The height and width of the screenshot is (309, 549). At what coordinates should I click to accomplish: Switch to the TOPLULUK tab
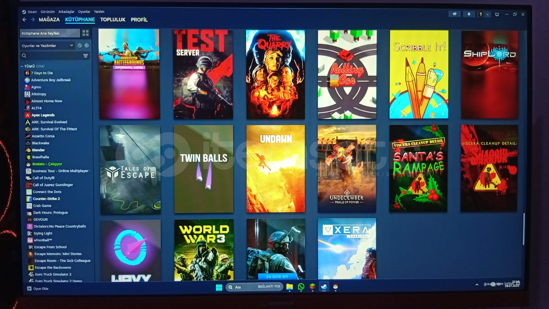[113, 20]
